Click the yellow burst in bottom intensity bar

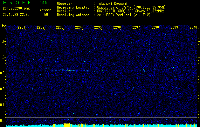click(x=67, y=125)
